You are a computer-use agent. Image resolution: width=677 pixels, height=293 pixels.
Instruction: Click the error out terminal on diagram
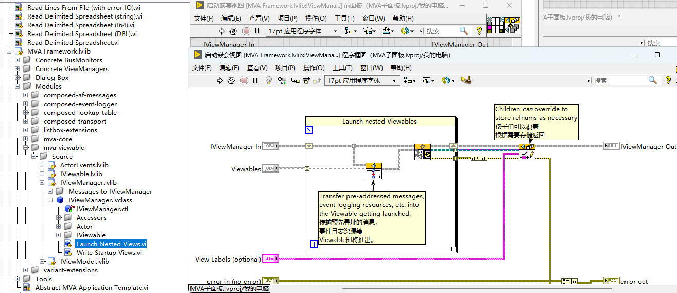point(611,281)
